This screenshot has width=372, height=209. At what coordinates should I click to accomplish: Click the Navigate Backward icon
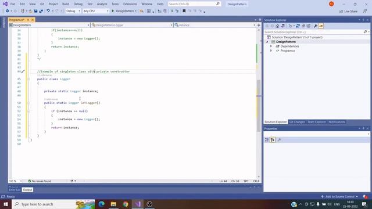tap(8, 11)
